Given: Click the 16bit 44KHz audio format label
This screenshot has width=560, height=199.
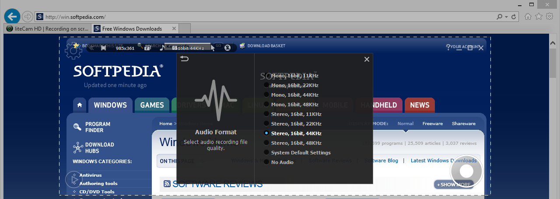Looking at the screenshot, I should coord(189,48).
